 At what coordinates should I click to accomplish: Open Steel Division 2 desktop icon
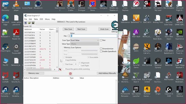point(60,6)
